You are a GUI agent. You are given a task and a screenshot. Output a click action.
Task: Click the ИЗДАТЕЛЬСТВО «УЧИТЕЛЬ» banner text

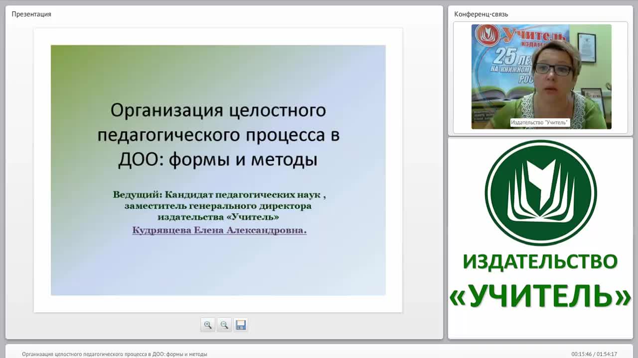[x=540, y=281]
